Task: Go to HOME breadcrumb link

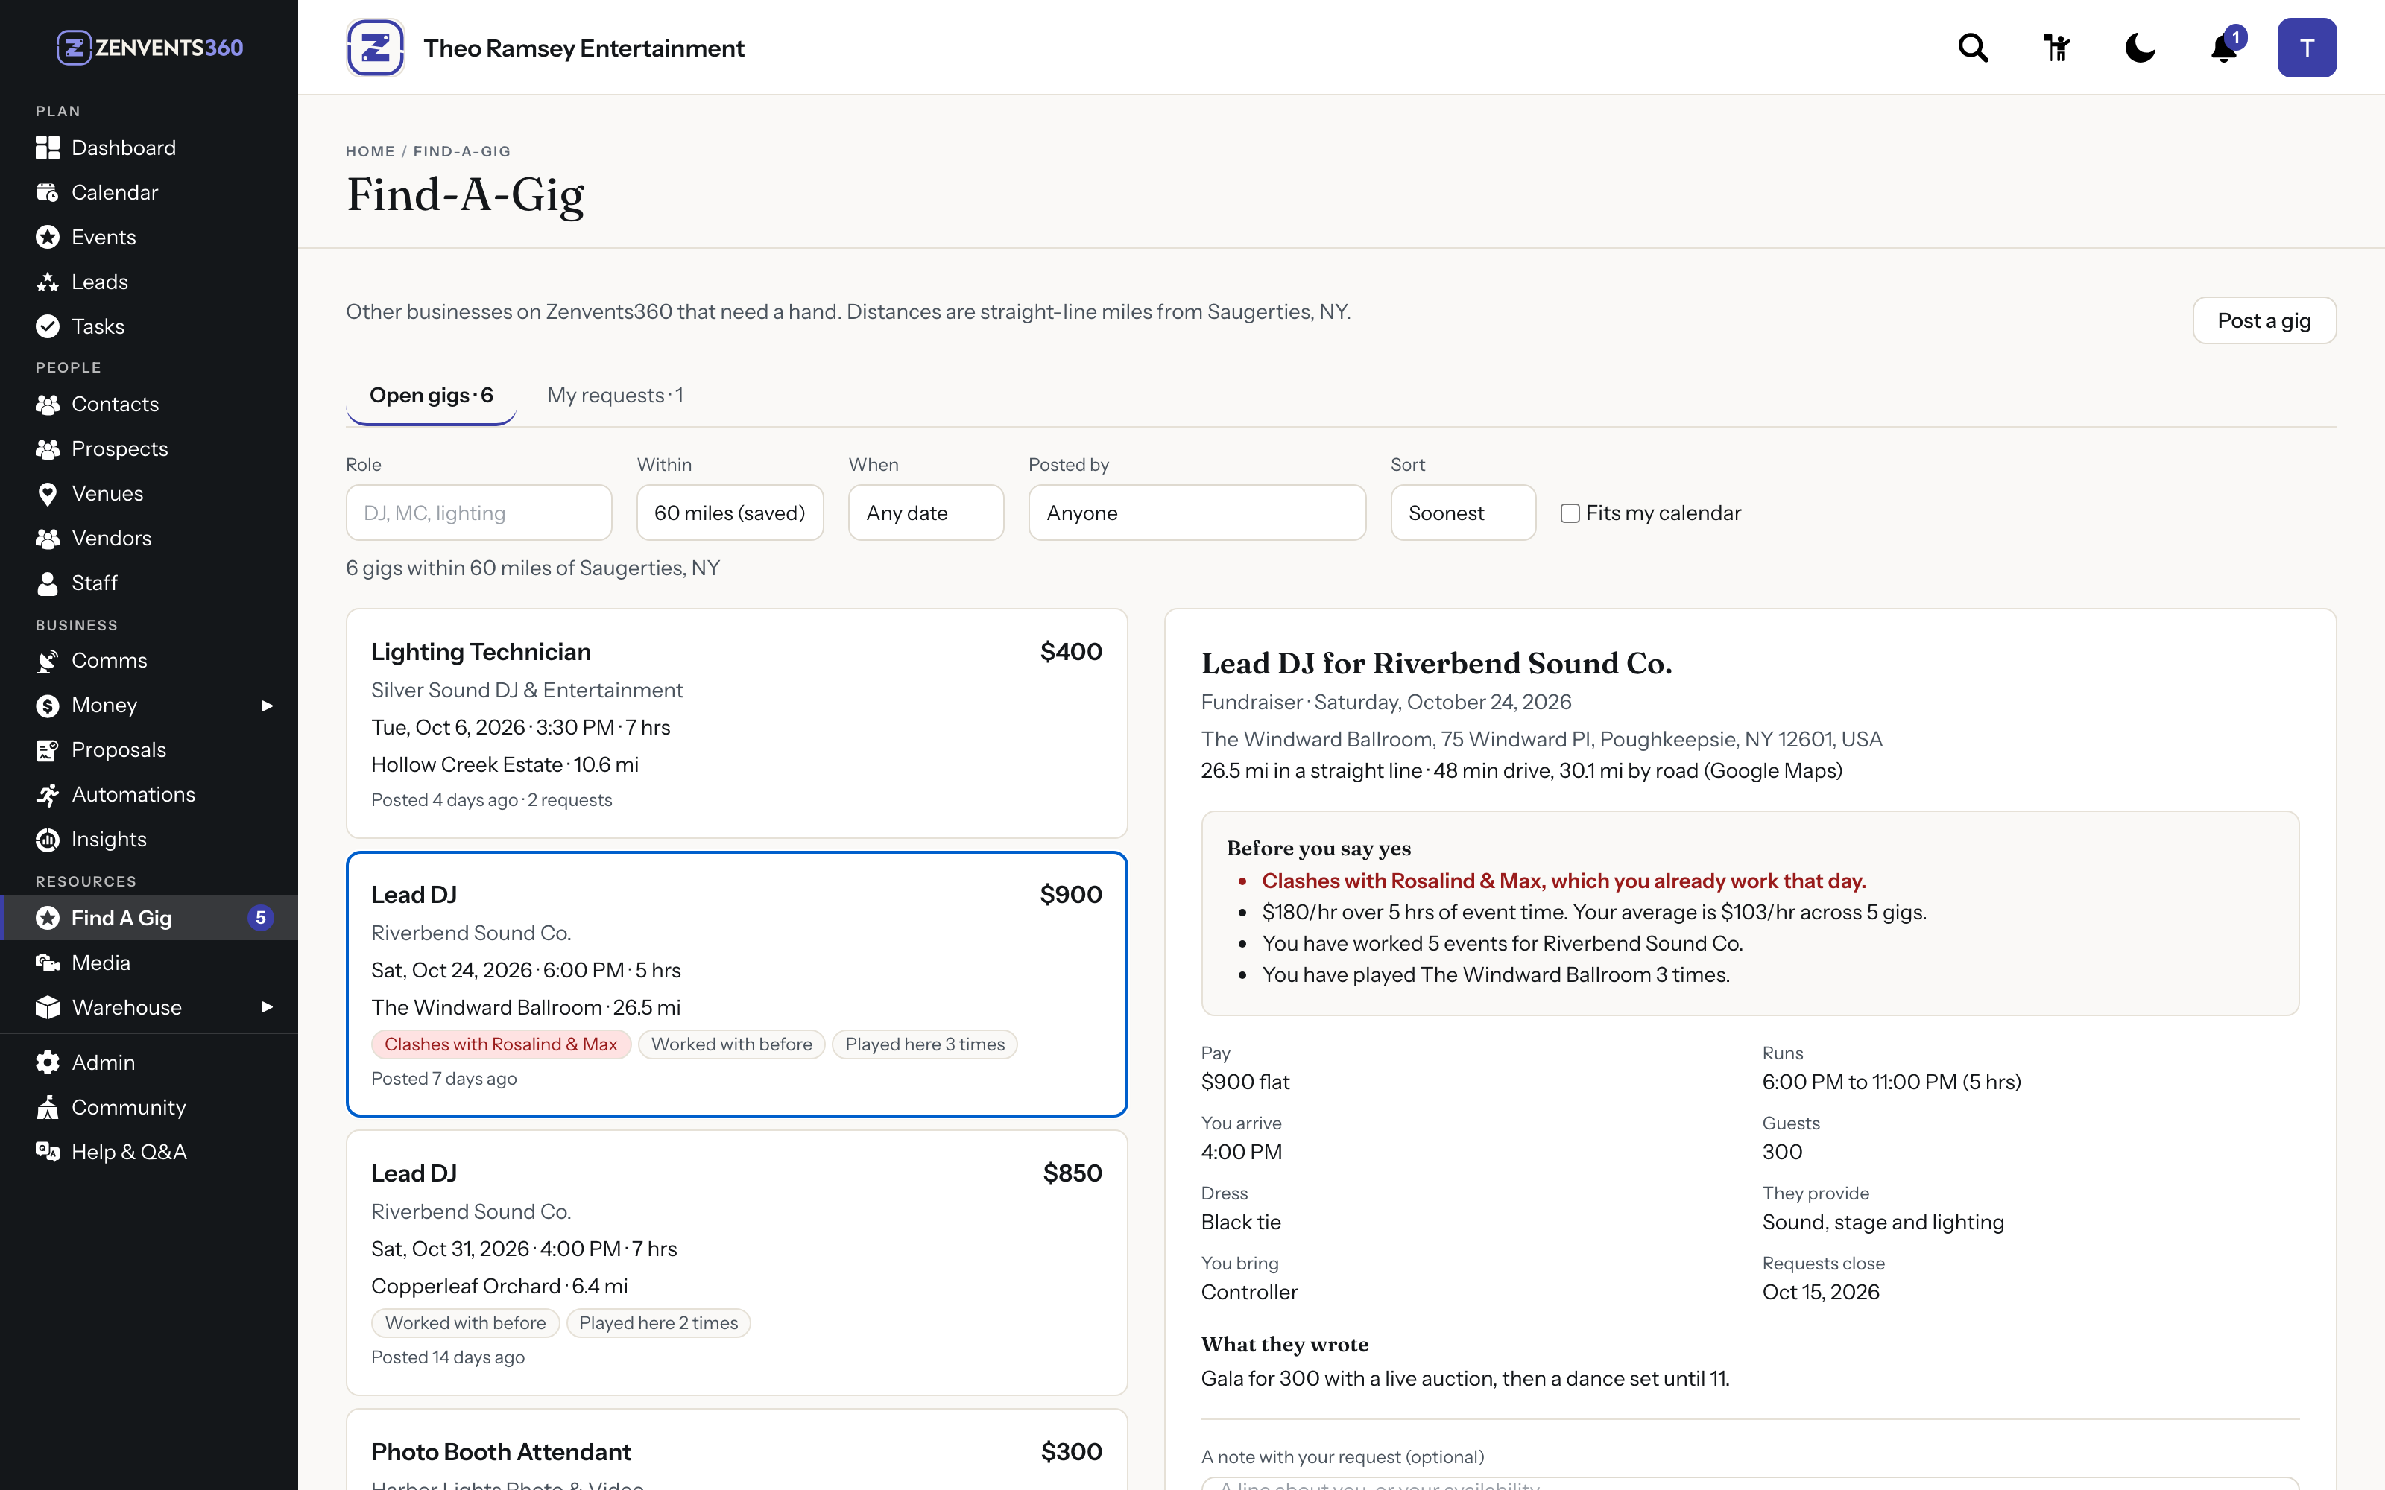Action: coord(370,152)
